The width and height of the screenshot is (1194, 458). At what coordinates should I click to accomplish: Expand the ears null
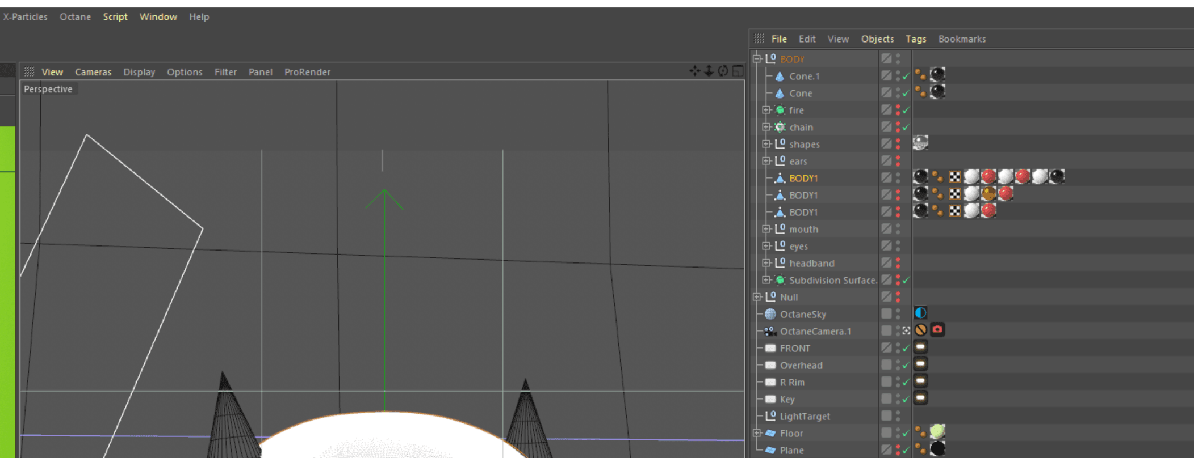point(766,161)
